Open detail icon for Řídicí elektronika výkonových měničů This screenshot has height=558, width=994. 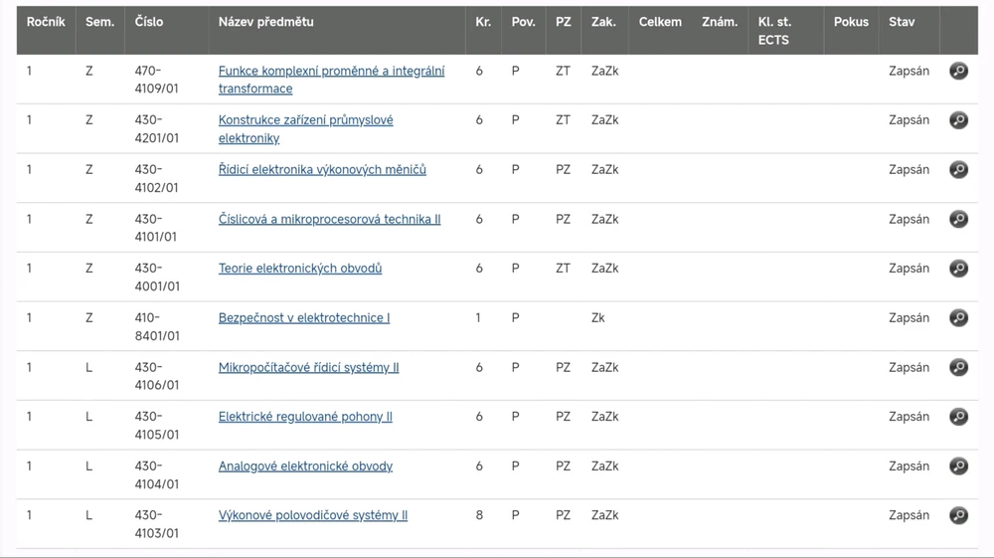coord(958,170)
